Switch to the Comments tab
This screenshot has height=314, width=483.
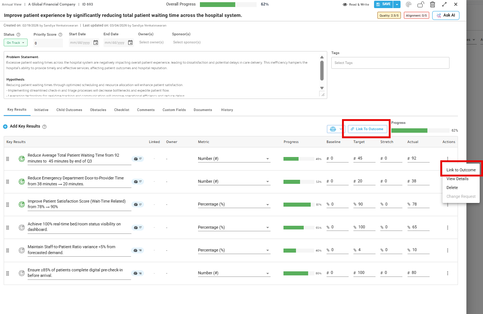(146, 110)
